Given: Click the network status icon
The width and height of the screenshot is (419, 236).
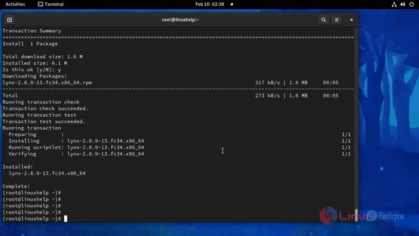Looking at the screenshot, I should (x=394, y=5).
